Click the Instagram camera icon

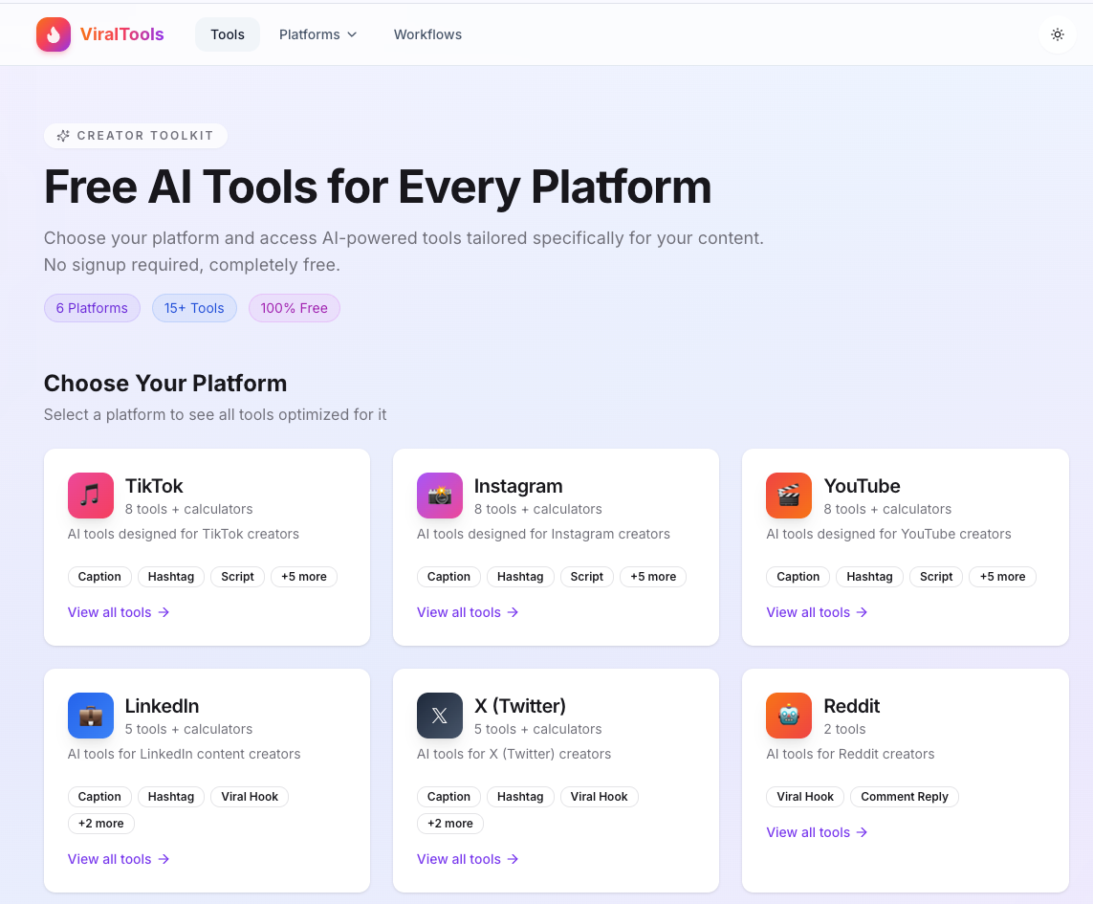440,496
